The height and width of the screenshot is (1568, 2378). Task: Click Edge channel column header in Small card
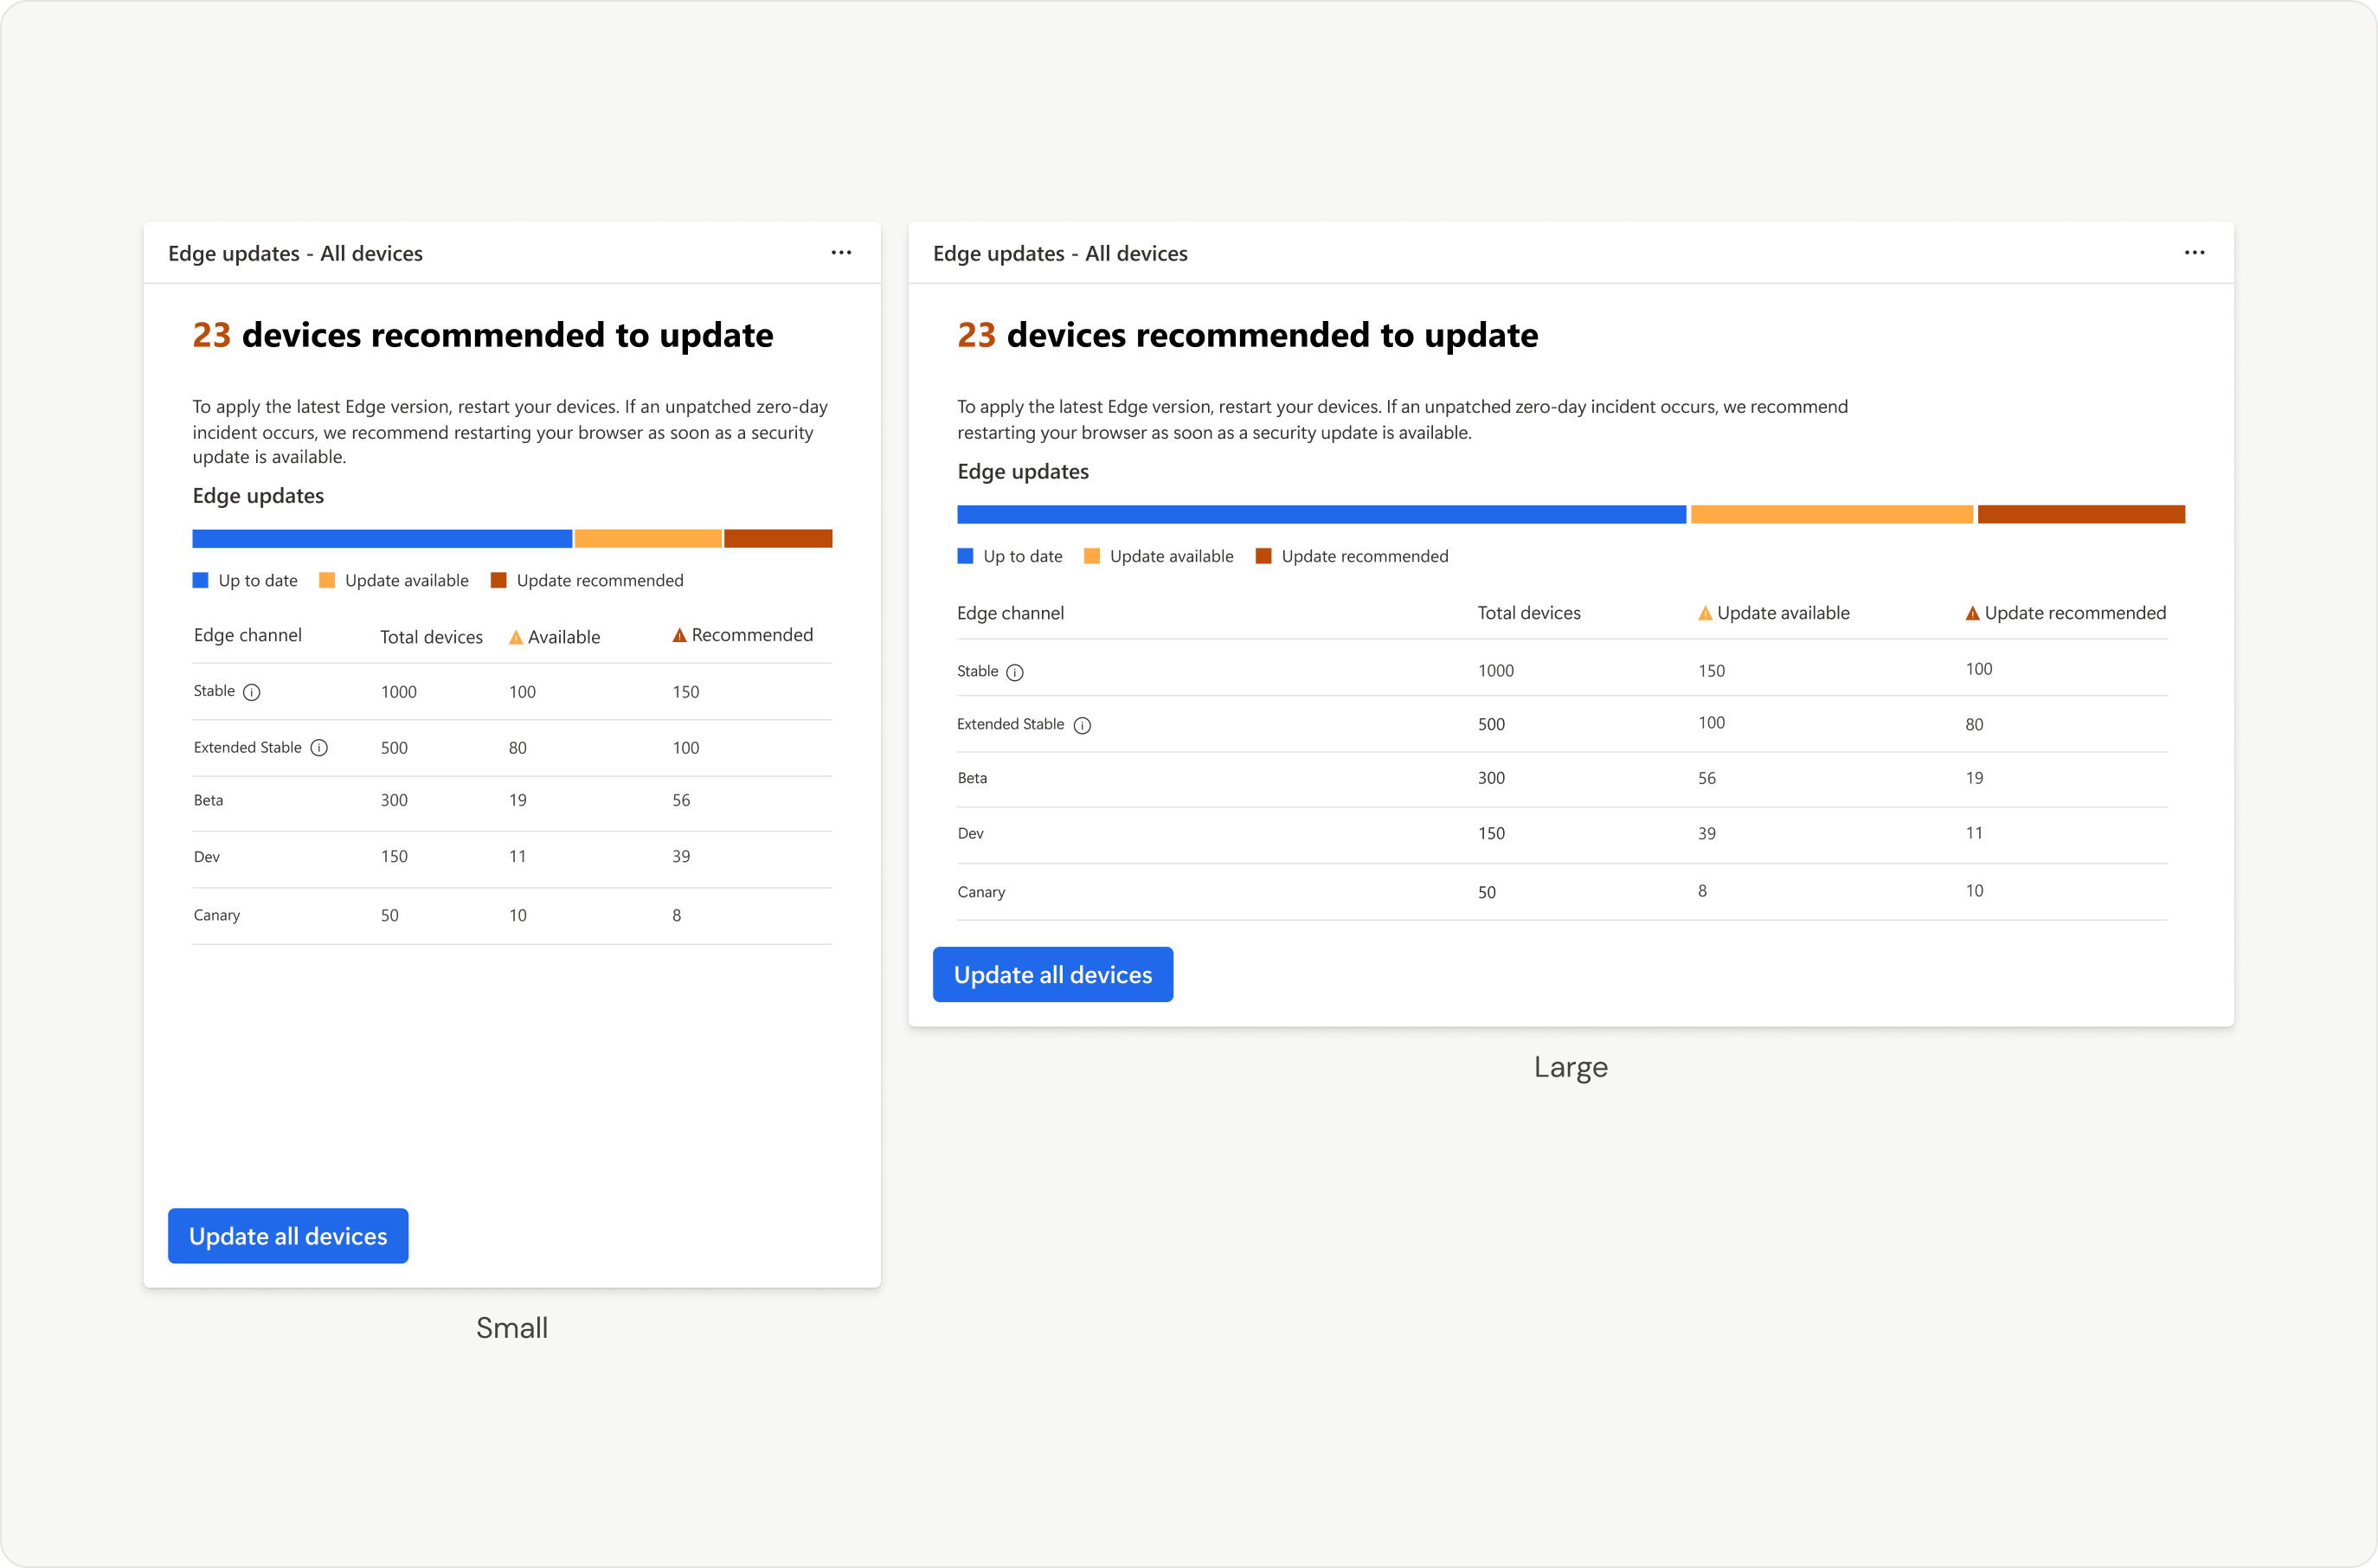tap(247, 635)
